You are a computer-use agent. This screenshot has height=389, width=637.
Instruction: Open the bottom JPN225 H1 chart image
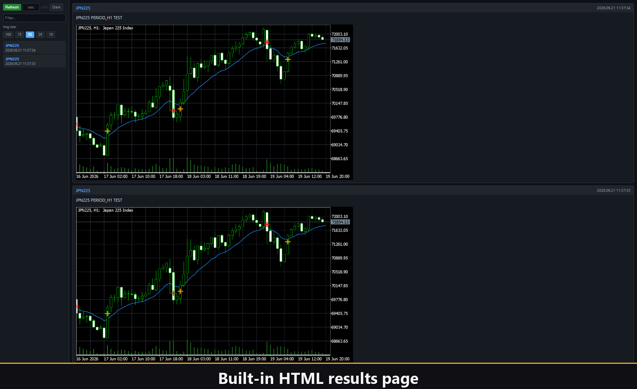tap(214, 285)
